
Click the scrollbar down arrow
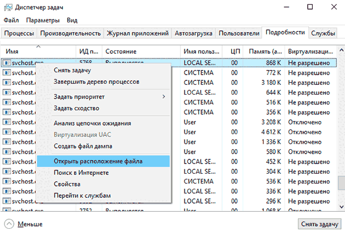[341, 206]
